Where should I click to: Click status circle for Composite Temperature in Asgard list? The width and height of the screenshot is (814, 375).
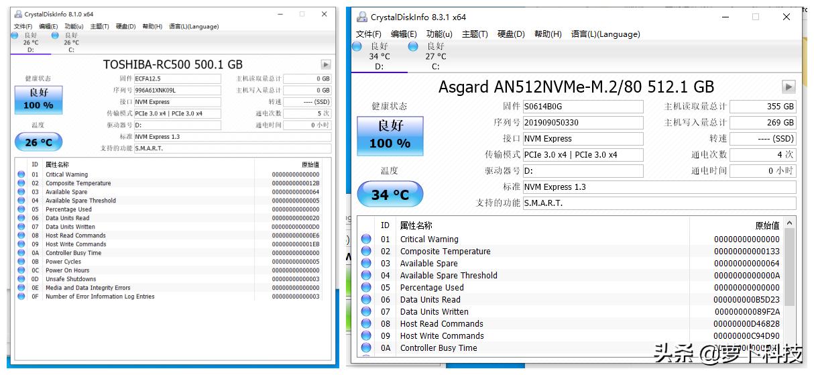[x=366, y=252]
